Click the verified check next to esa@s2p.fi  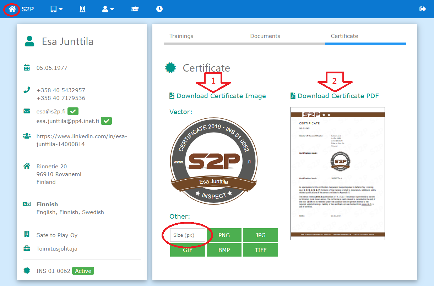coord(73,111)
